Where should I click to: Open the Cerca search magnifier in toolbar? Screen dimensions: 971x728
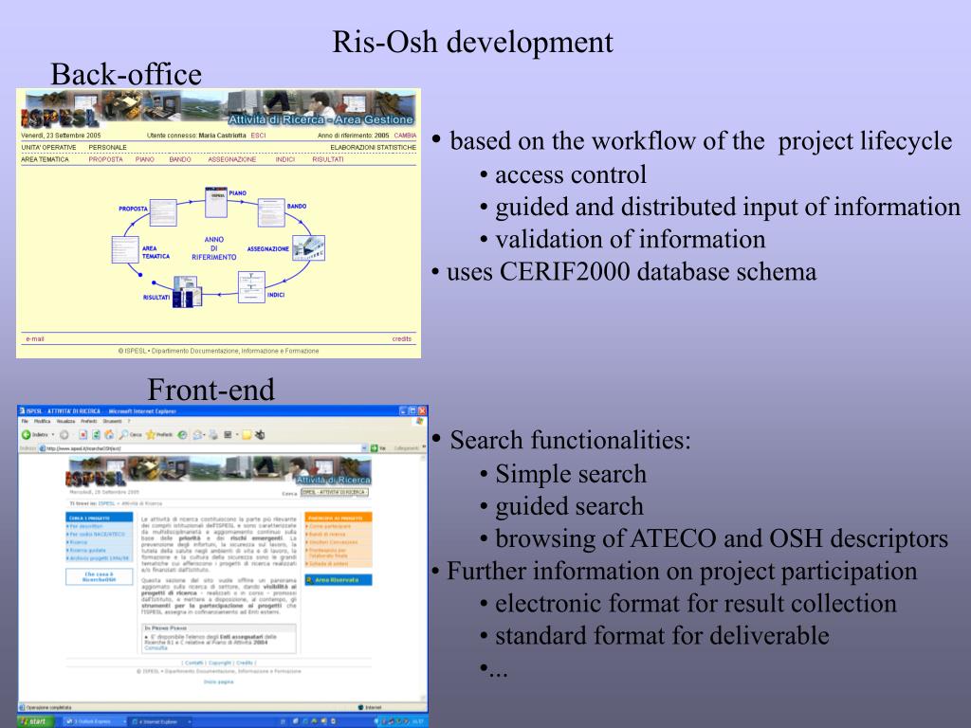(x=124, y=435)
